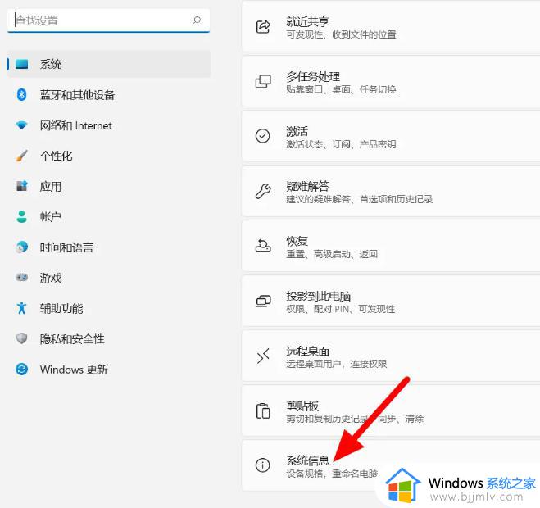This screenshot has height=508, width=540.
Task: Click the 远程桌面 title text
Action: [x=307, y=351]
